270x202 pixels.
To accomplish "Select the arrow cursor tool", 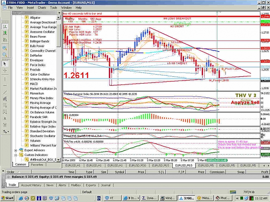I will (5, 64).
